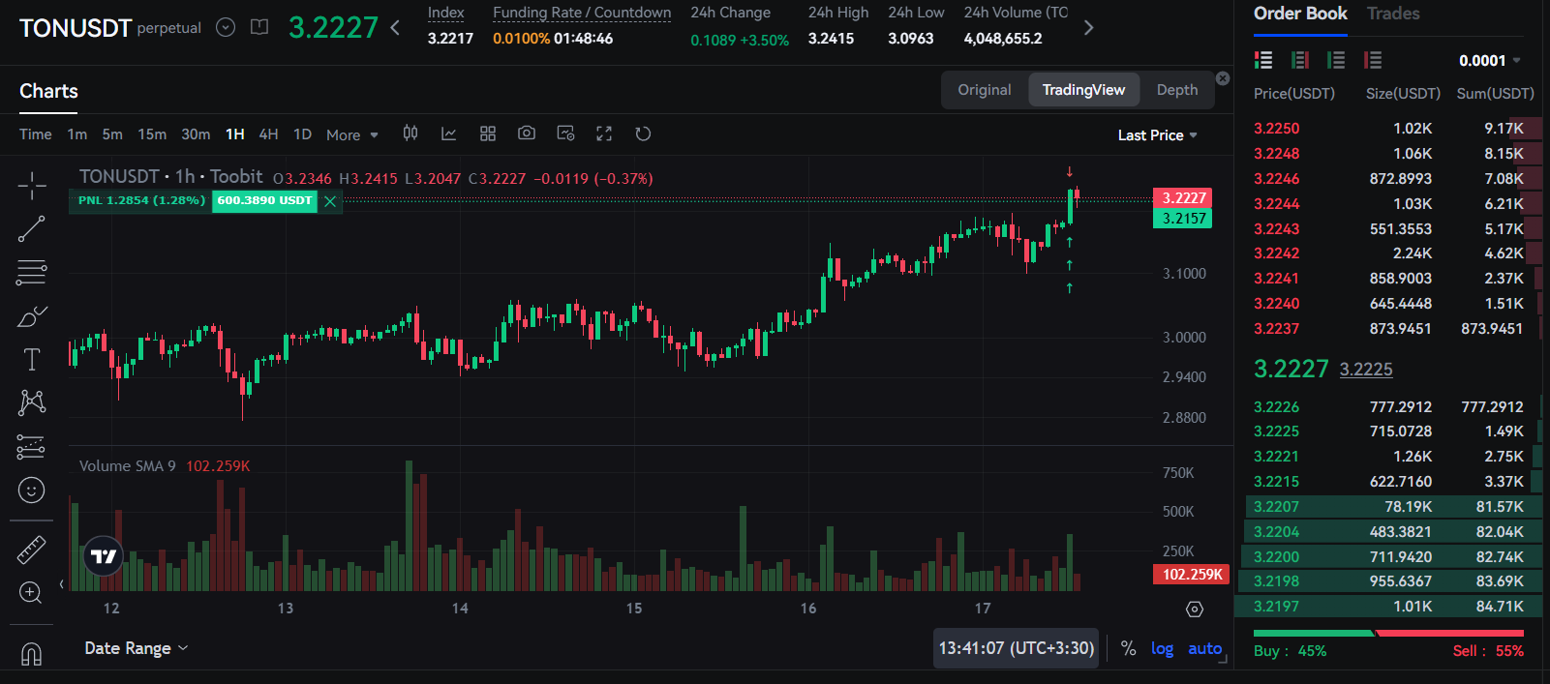The image size is (1550, 684).
Task: Switch to the Depth chart view
Action: (1177, 90)
